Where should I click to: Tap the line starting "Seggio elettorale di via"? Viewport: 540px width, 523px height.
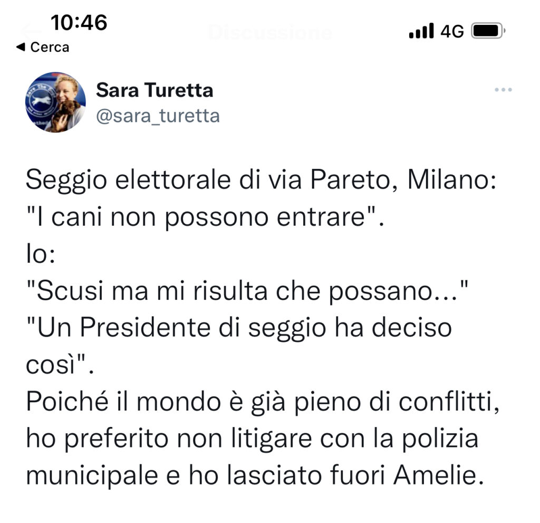262,179
